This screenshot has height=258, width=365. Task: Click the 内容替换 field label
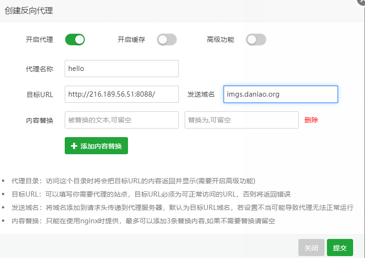click(x=39, y=120)
